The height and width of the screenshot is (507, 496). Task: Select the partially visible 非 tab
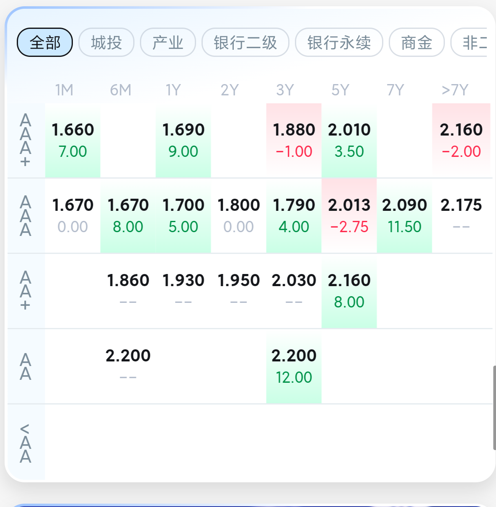point(469,42)
